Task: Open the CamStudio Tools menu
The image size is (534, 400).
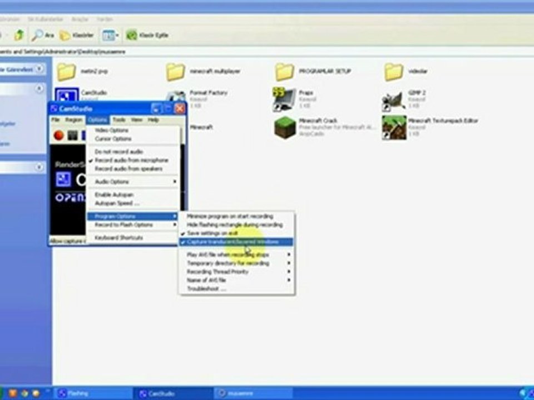Action: coord(119,120)
